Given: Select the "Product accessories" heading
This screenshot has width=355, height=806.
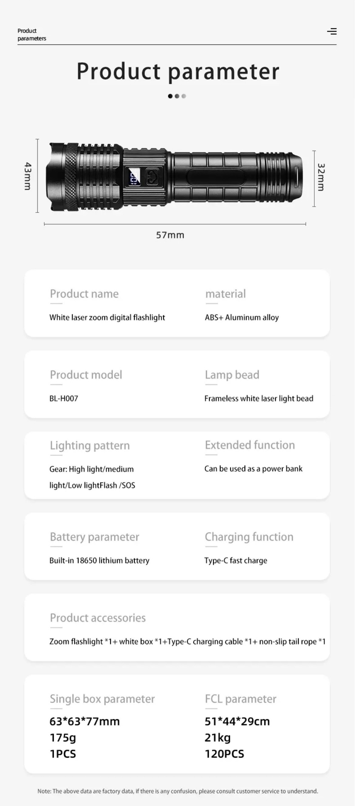Looking at the screenshot, I should 98,618.
